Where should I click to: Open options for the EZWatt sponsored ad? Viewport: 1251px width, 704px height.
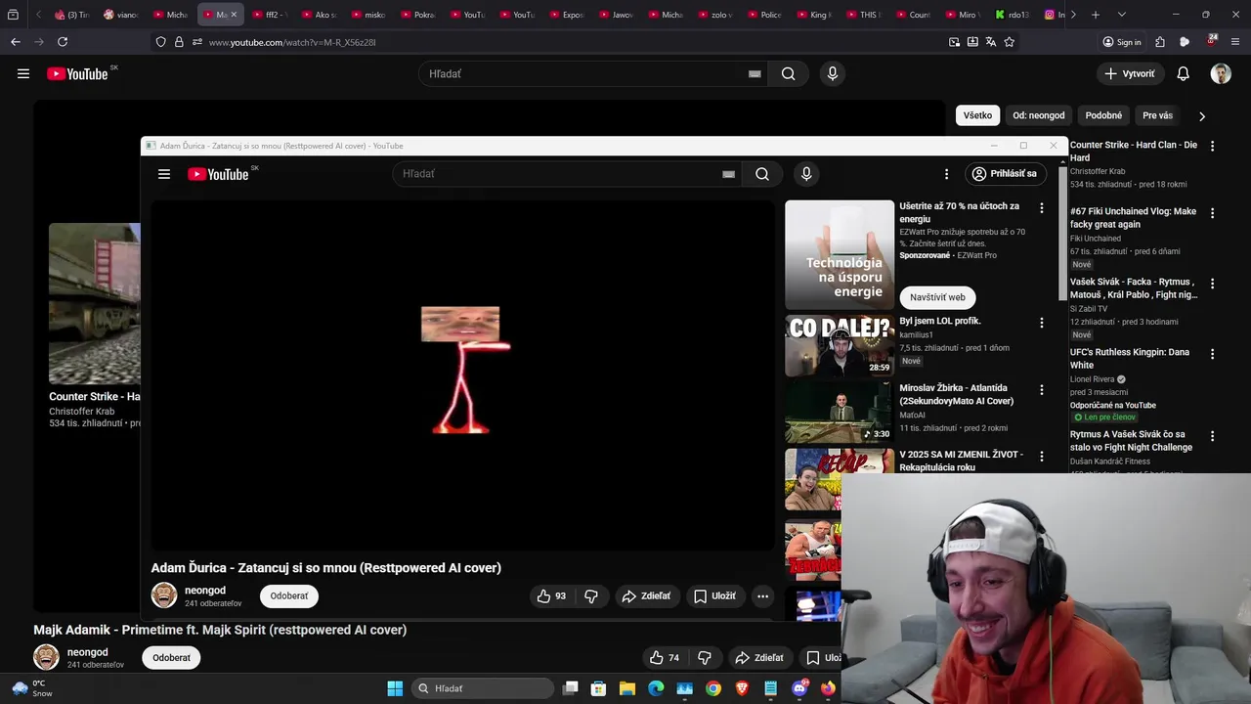pos(1042,208)
